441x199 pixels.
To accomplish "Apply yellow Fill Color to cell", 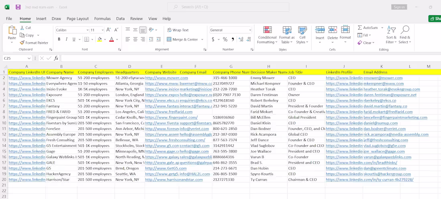I will tap(99, 39).
